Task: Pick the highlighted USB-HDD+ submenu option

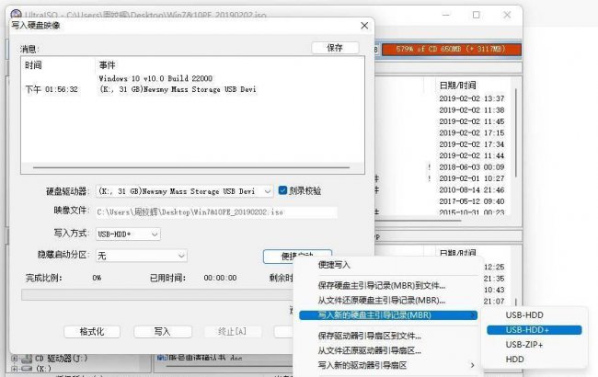Action: click(535, 330)
